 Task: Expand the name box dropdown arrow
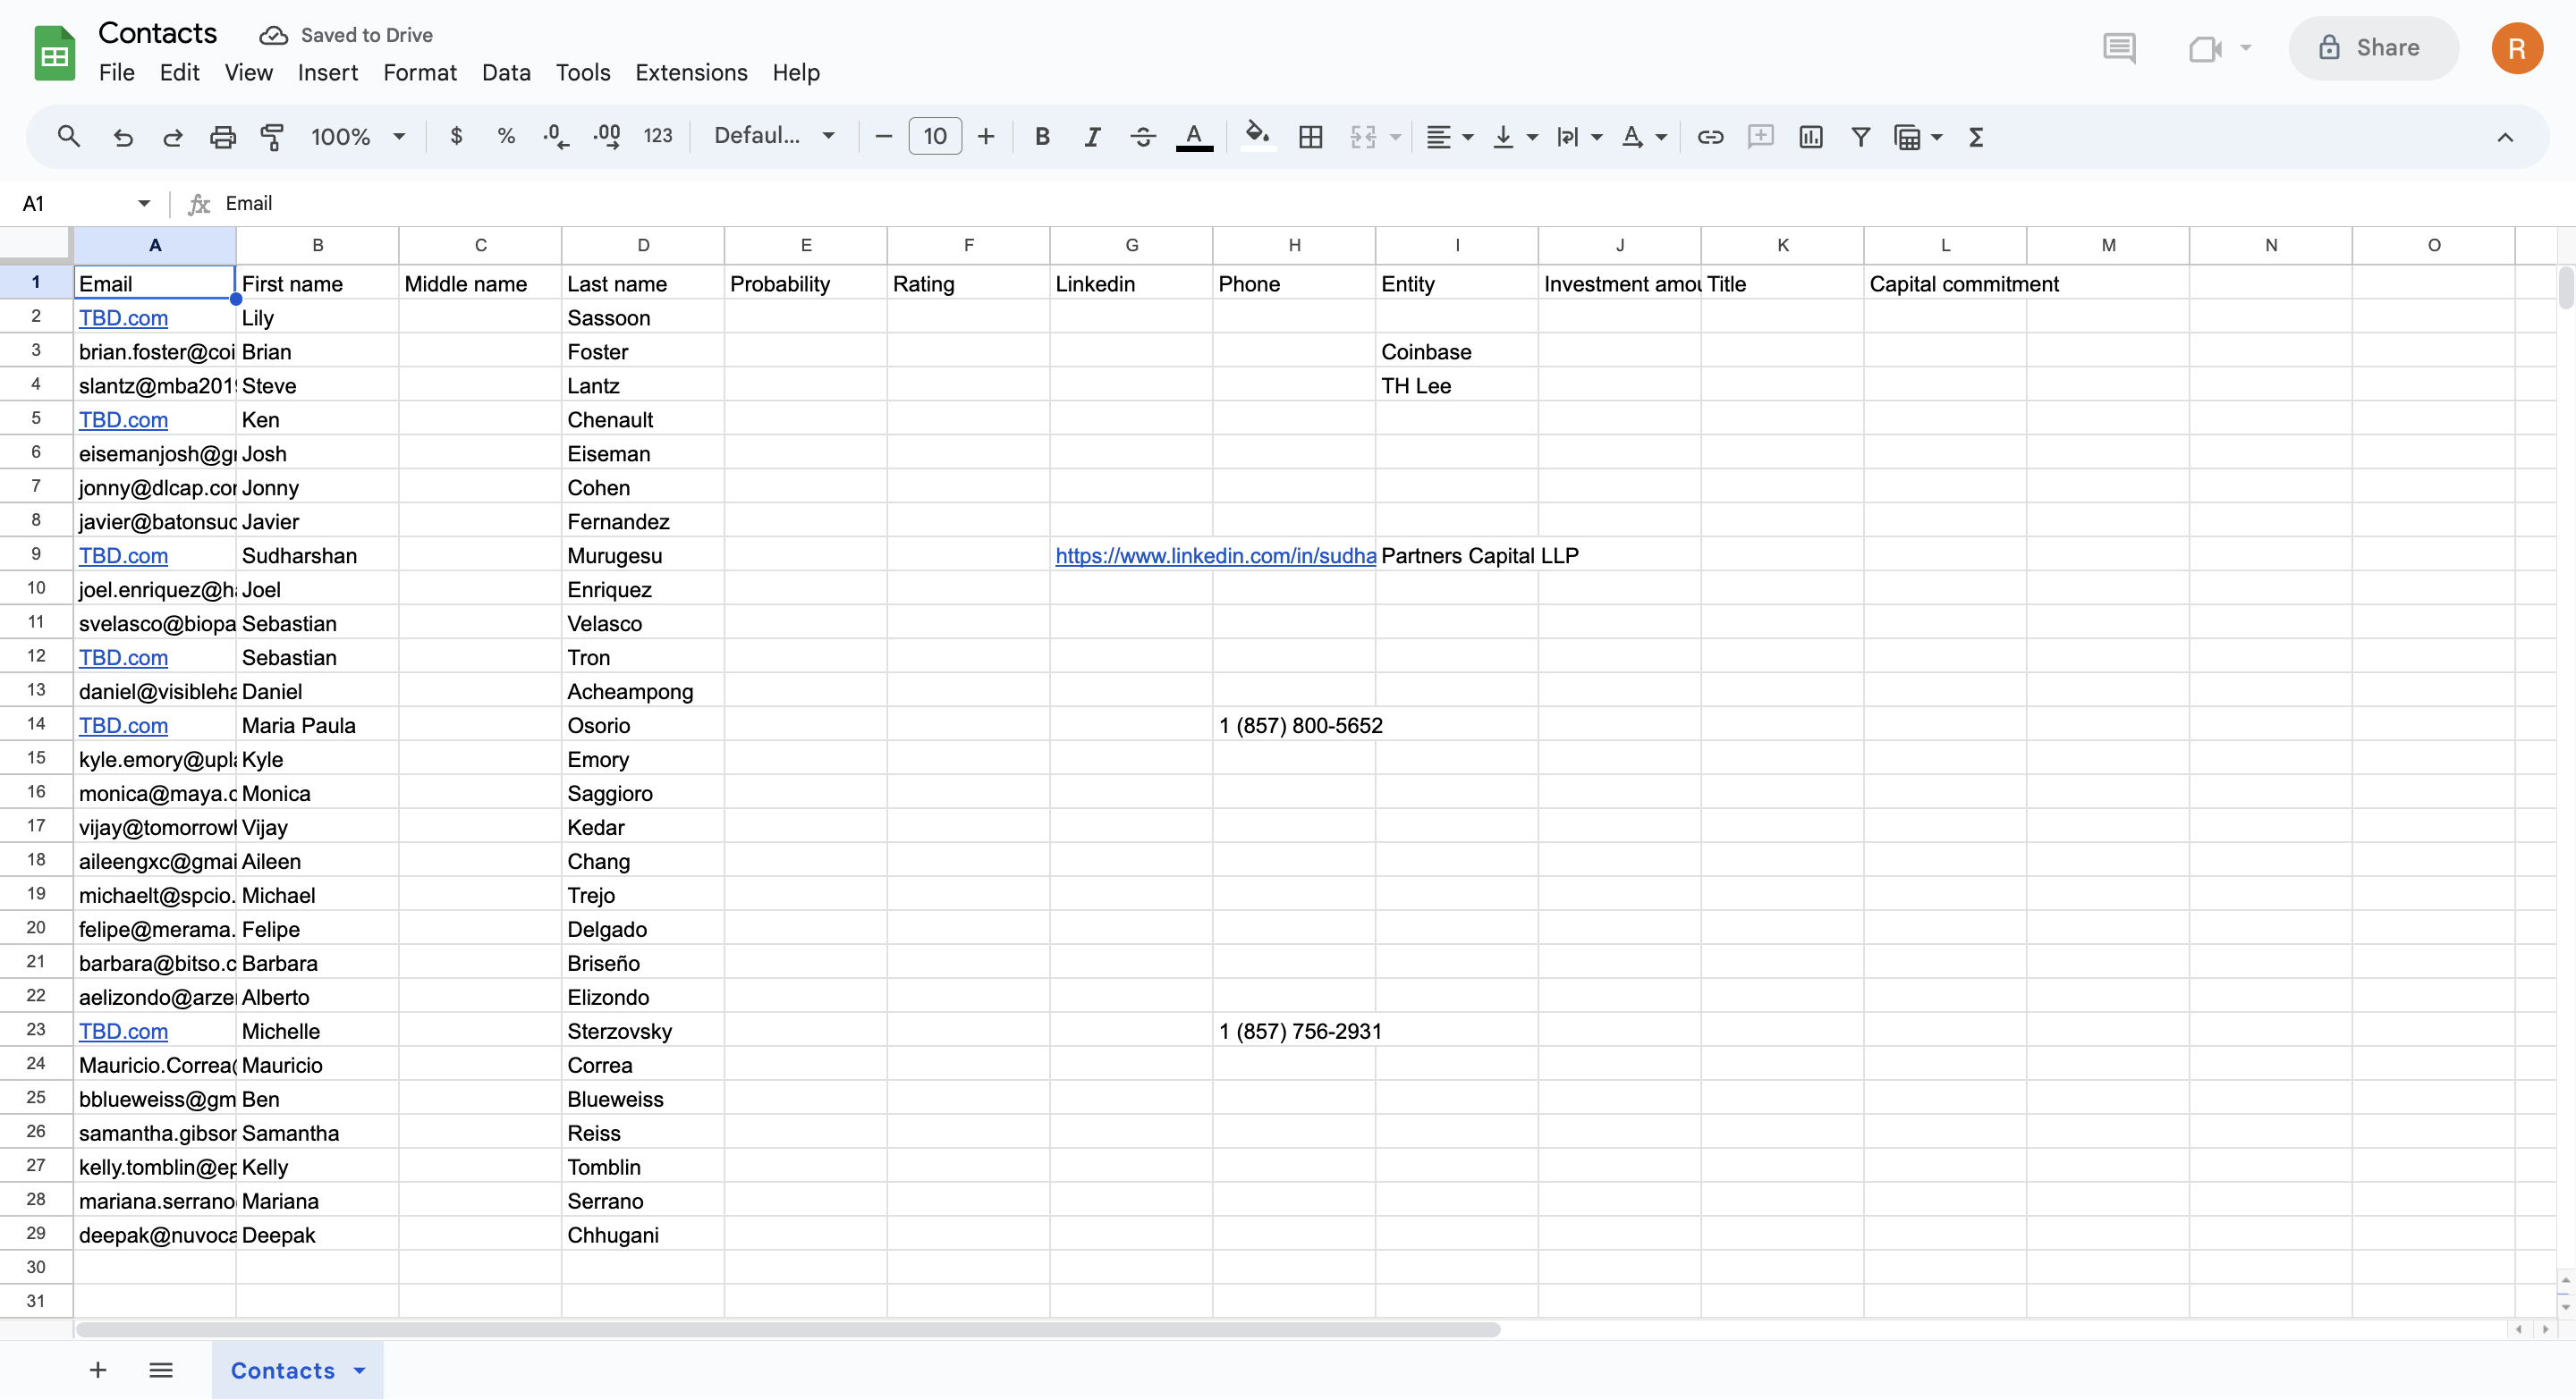pyautogui.click(x=144, y=203)
